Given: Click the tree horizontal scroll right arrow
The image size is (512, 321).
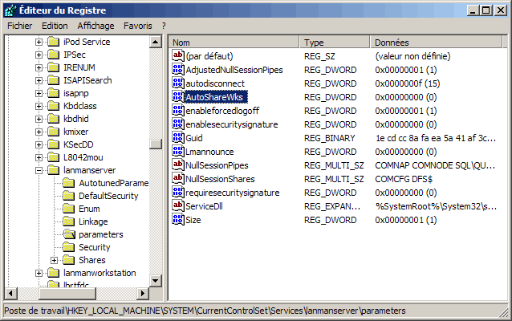Looking at the screenshot, I should tap(142, 293).
